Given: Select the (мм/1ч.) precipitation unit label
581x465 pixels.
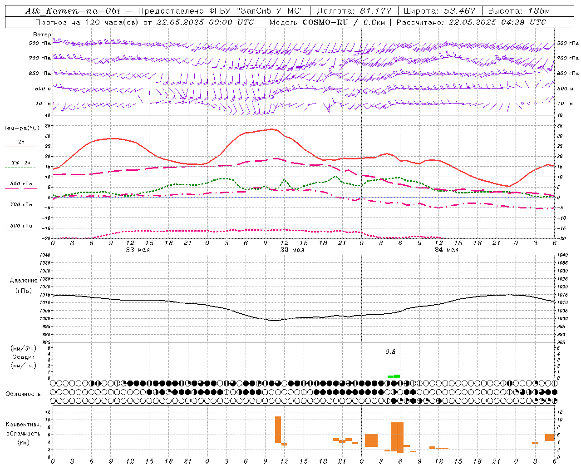Looking at the screenshot, I should [23, 366].
